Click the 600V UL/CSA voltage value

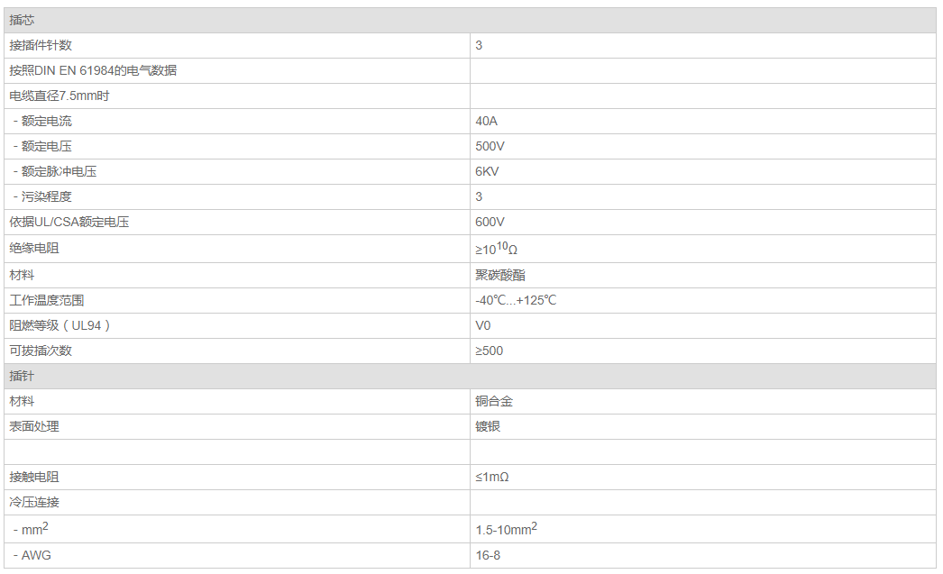click(490, 222)
